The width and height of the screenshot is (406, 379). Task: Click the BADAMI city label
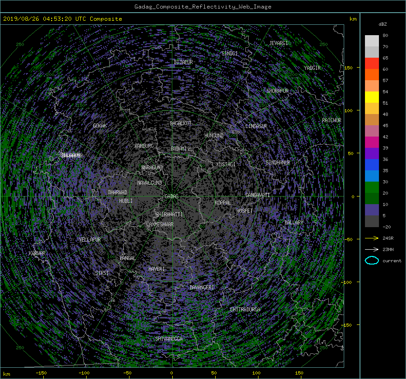click(179, 149)
